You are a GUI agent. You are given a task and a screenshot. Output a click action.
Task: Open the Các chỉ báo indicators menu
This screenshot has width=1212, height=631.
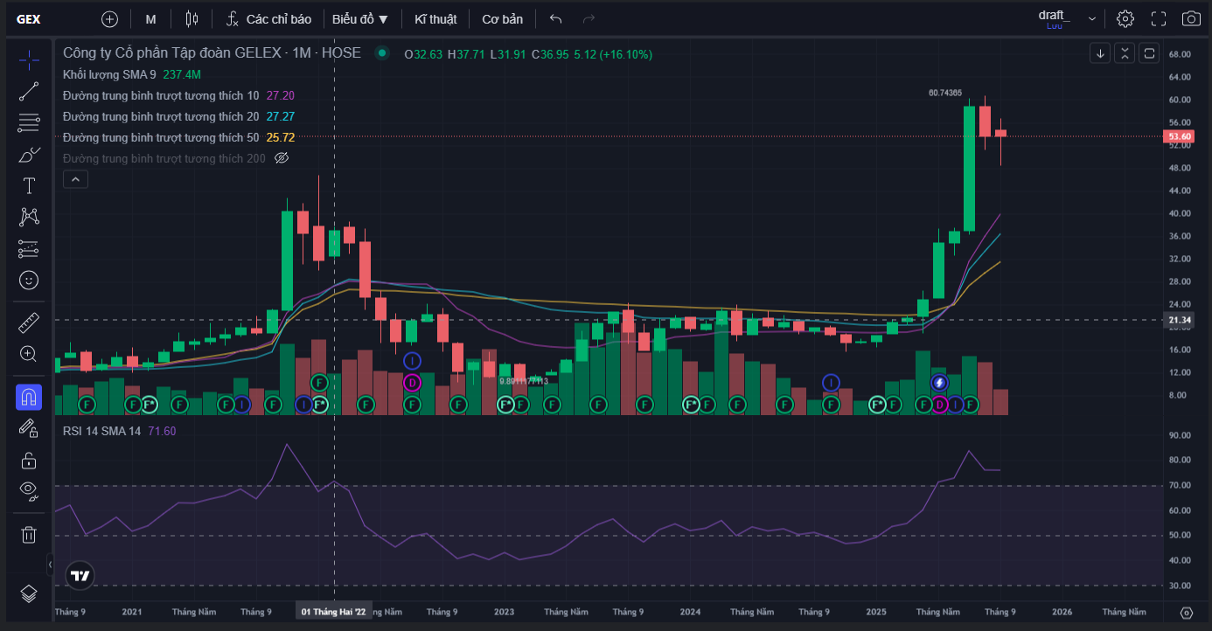click(x=268, y=19)
